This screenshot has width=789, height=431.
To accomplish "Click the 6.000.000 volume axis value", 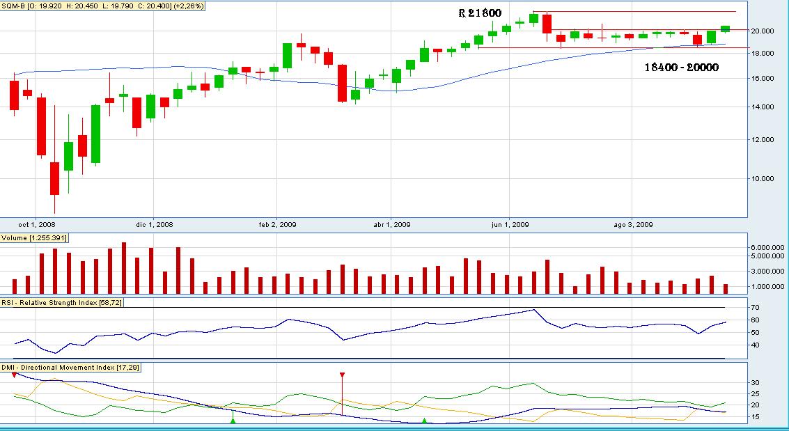I will point(767,248).
